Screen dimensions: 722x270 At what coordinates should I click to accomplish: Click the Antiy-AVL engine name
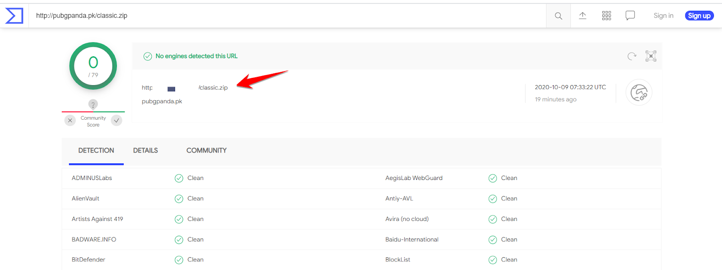pos(399,198)
